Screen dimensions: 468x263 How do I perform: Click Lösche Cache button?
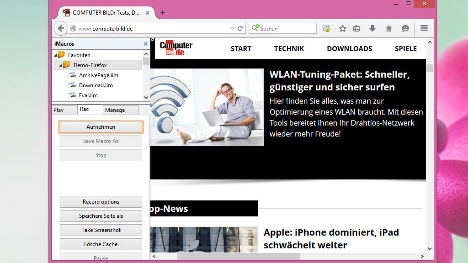(101, 244)
